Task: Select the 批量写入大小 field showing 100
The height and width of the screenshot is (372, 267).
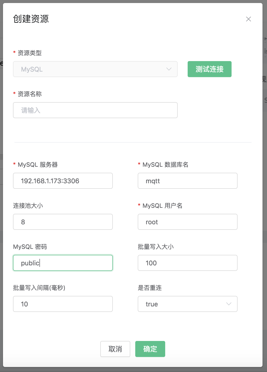Action: [x=187, y=263]
